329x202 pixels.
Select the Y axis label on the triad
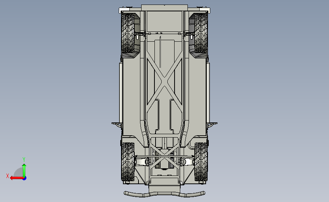[24, 160]
